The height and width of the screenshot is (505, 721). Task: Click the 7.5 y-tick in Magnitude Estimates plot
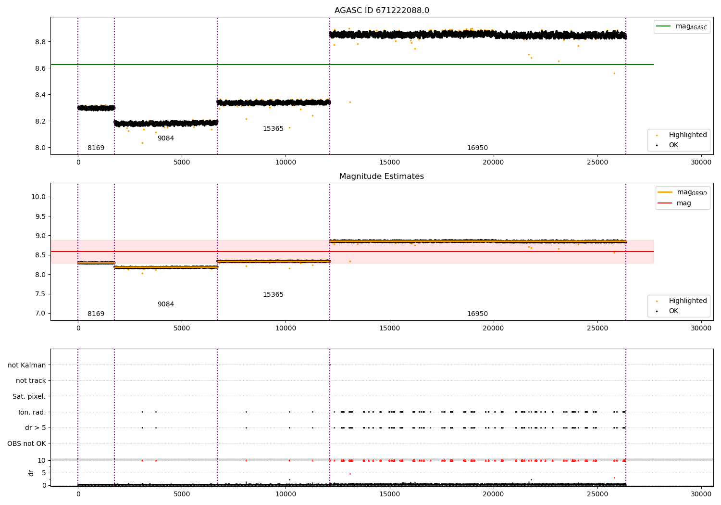(41, 294)
